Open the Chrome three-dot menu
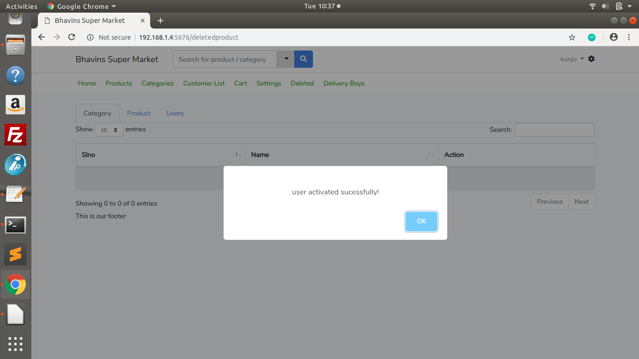The width and height of the screenshot is (639, 359). [x=629, y=37]
